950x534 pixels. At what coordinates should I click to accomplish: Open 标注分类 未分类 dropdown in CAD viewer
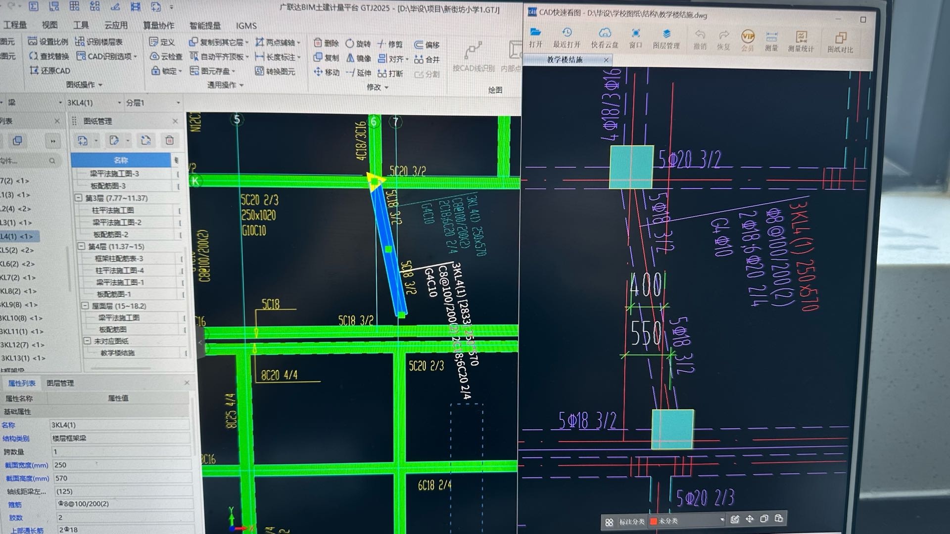(x=722, y=520)
